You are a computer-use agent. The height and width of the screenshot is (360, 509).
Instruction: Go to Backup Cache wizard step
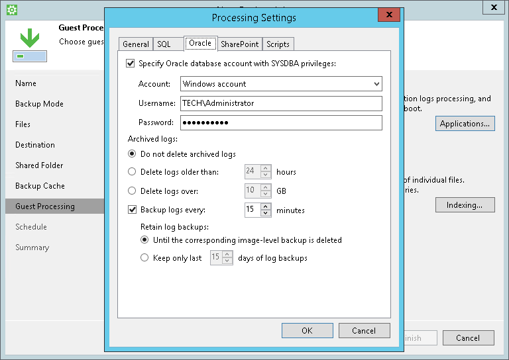click(x=40, y=186)
